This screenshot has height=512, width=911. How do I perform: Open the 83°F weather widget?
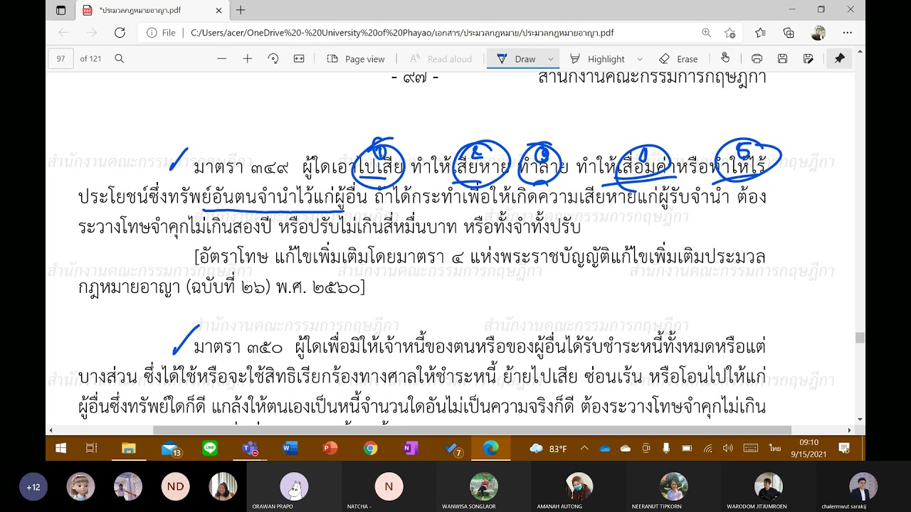pyautogui.click(x=548, y=449)
